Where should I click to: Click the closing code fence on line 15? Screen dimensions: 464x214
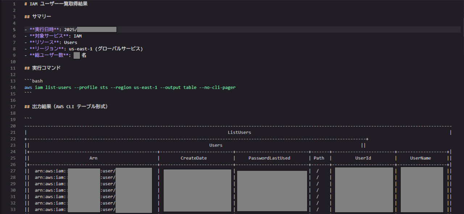point(28,94)
